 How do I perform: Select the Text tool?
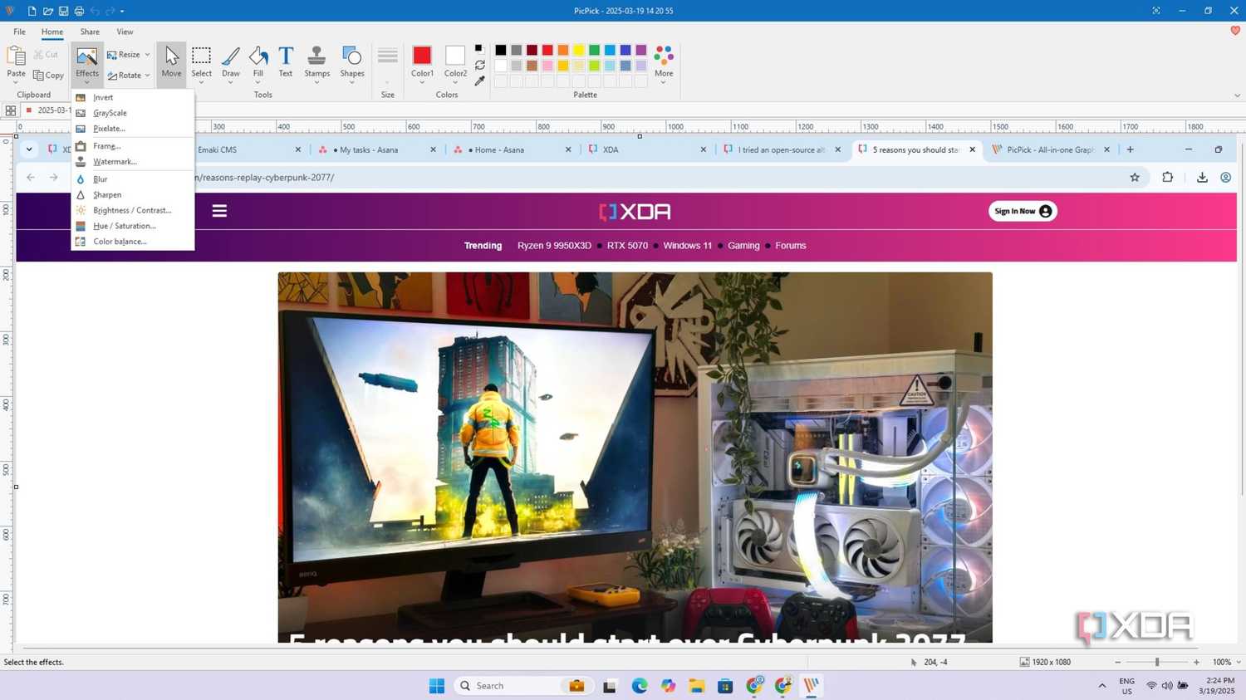[x=286, y=64]
